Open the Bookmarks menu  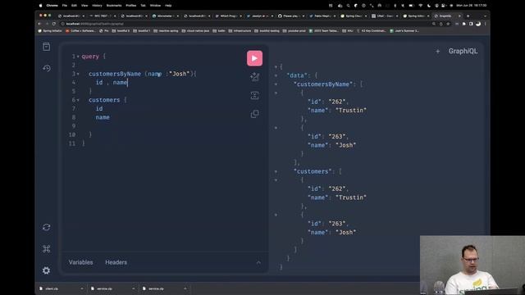click(114, 6)
